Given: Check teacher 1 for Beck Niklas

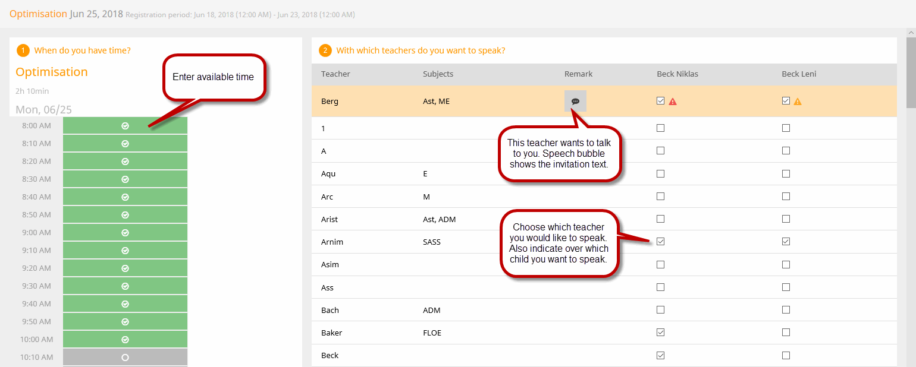Looking at the screenshot, I should 660,128.
